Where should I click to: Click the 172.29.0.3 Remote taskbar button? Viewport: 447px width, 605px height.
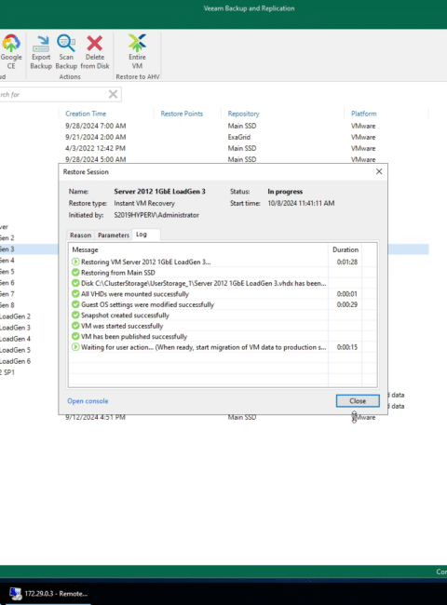coord(48,594)
